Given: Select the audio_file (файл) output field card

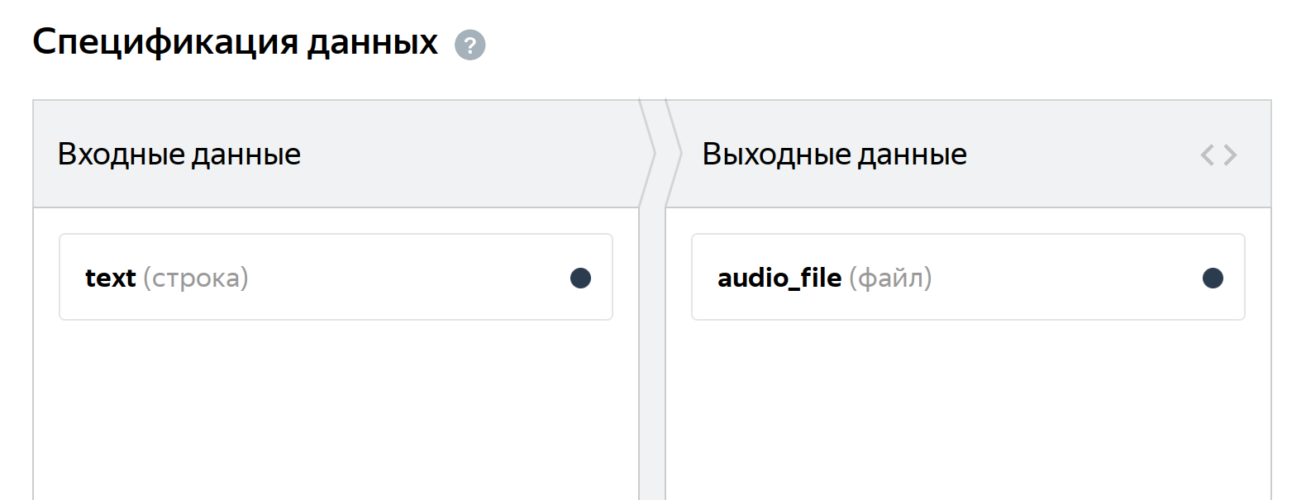Looking at the screenshot, I should (968, 277).
